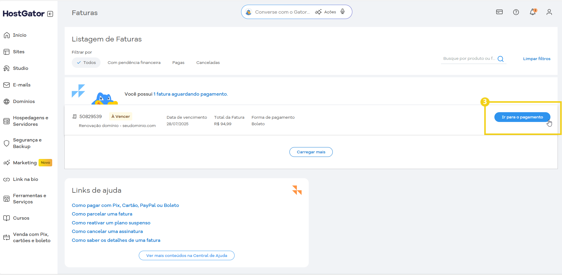Click the search magnifier icon for invoices
Screen dimensions: 562x275
[501, 59]
